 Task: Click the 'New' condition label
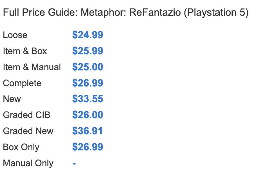coord(12,99)
